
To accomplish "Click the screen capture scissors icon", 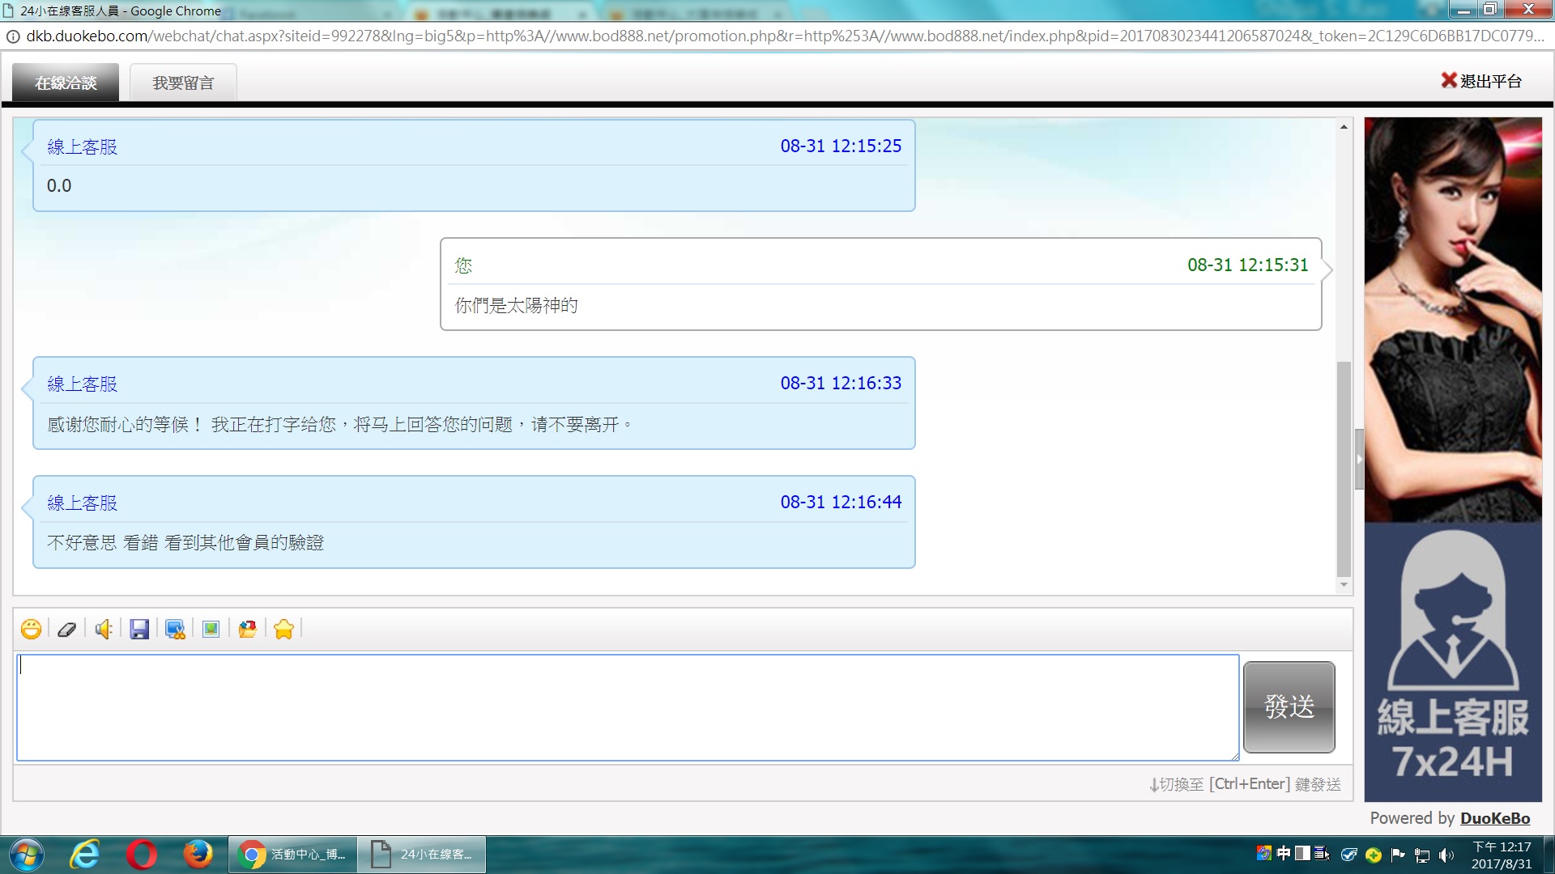I will click(175, 629).
